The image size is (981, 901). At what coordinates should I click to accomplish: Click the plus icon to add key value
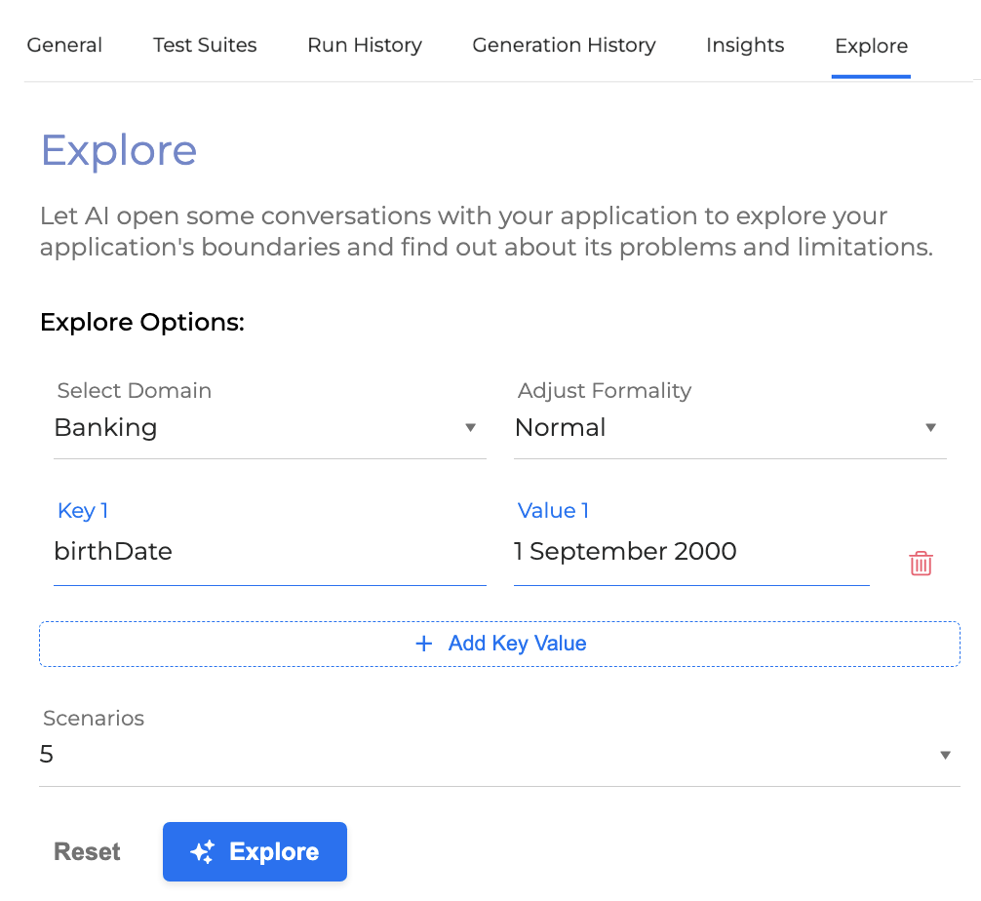click(423, 644)
